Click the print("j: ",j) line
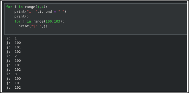The image size is (189, 93). (x=33, y=26)
